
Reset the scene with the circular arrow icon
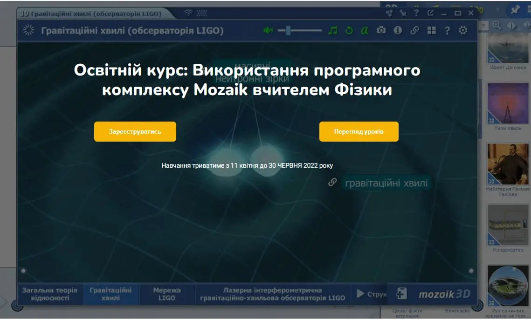tap(349, 30)
